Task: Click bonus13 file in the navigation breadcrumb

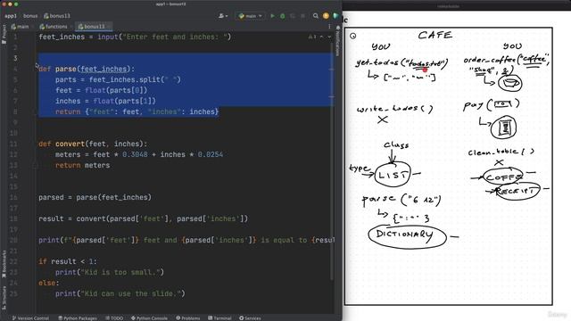Action: [x=57, y=16]
